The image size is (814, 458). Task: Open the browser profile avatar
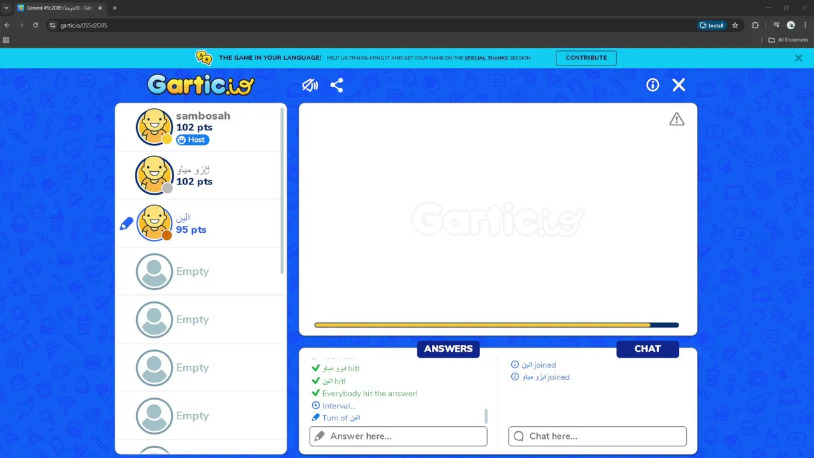pyautogui.click(x=791, y=25)
